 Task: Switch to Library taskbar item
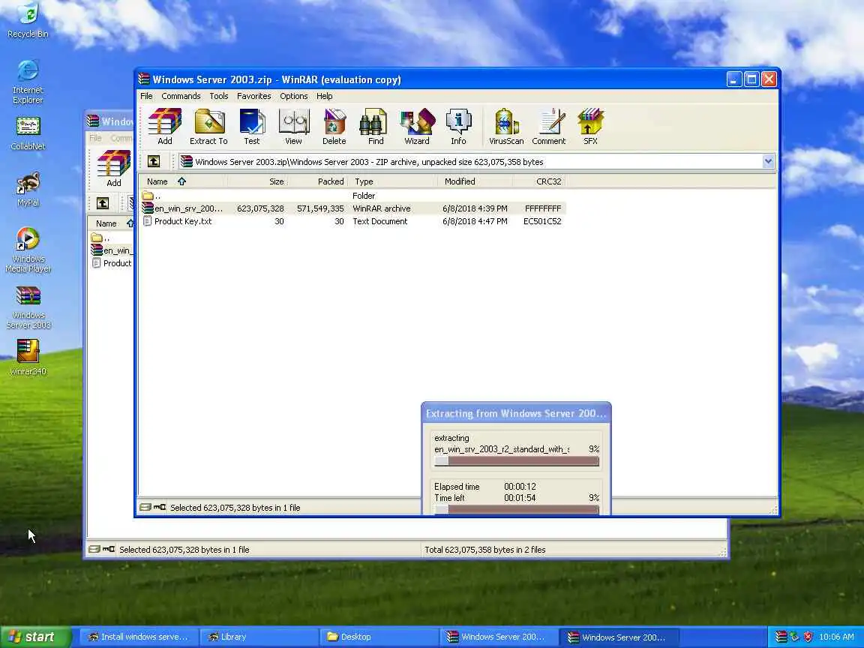pos(258,637)
